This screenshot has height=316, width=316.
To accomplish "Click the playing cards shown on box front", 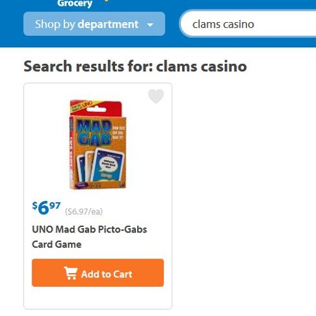I will pyautogui.click(x=100, y=166).
